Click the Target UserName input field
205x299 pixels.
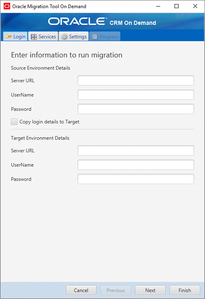pyautogui.click(x=136, y=165)
